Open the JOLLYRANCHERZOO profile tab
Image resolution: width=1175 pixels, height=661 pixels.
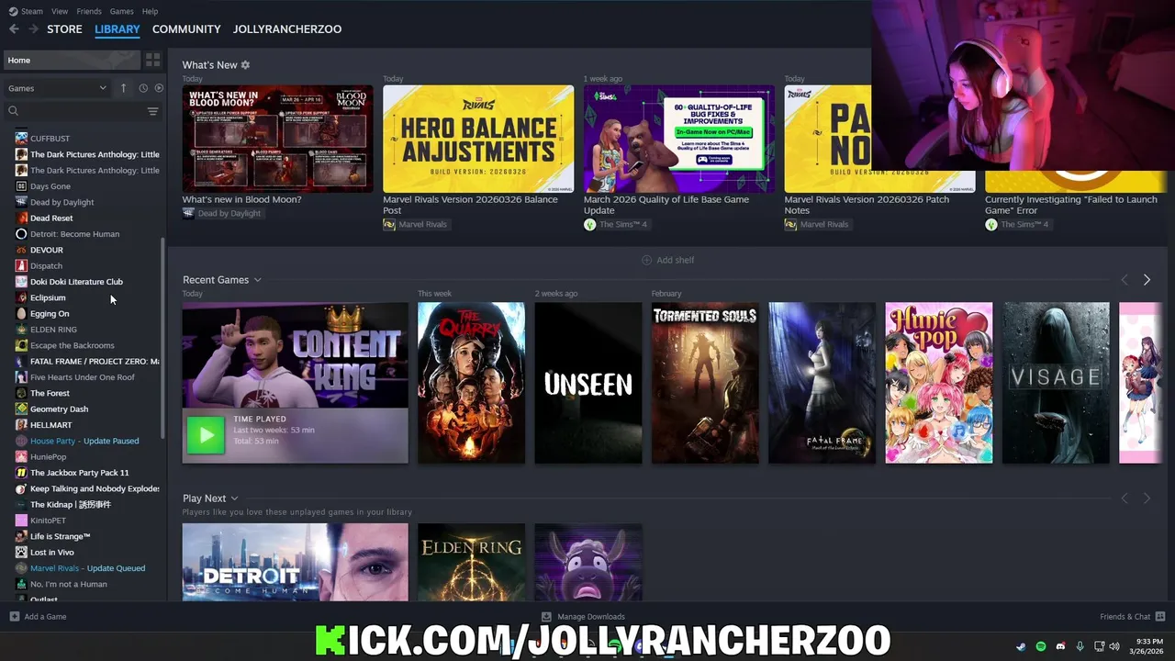tap(287, 29)
